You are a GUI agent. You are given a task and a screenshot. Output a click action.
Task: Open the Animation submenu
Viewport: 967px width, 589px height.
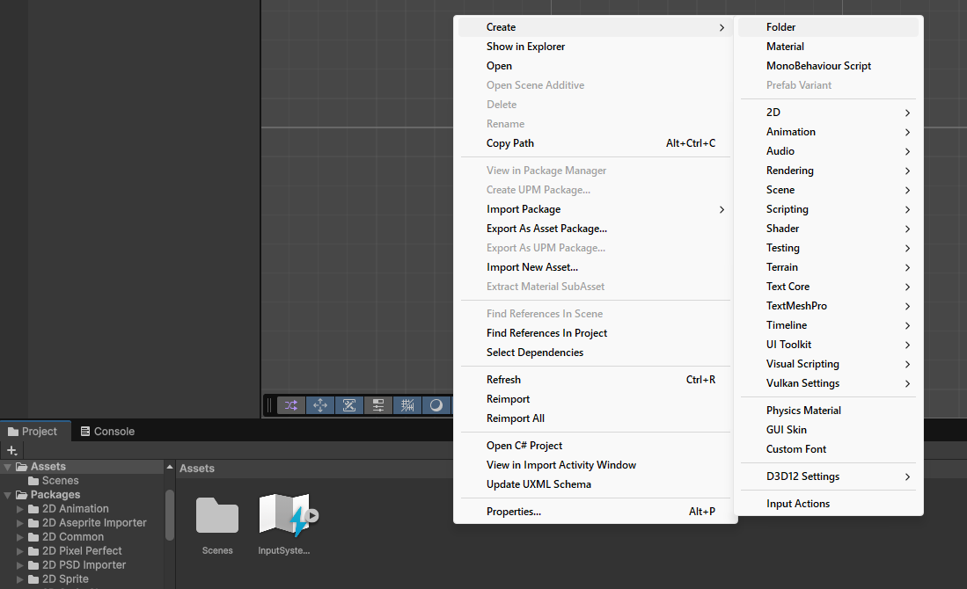pyautogui.click(x=828, y=132)
